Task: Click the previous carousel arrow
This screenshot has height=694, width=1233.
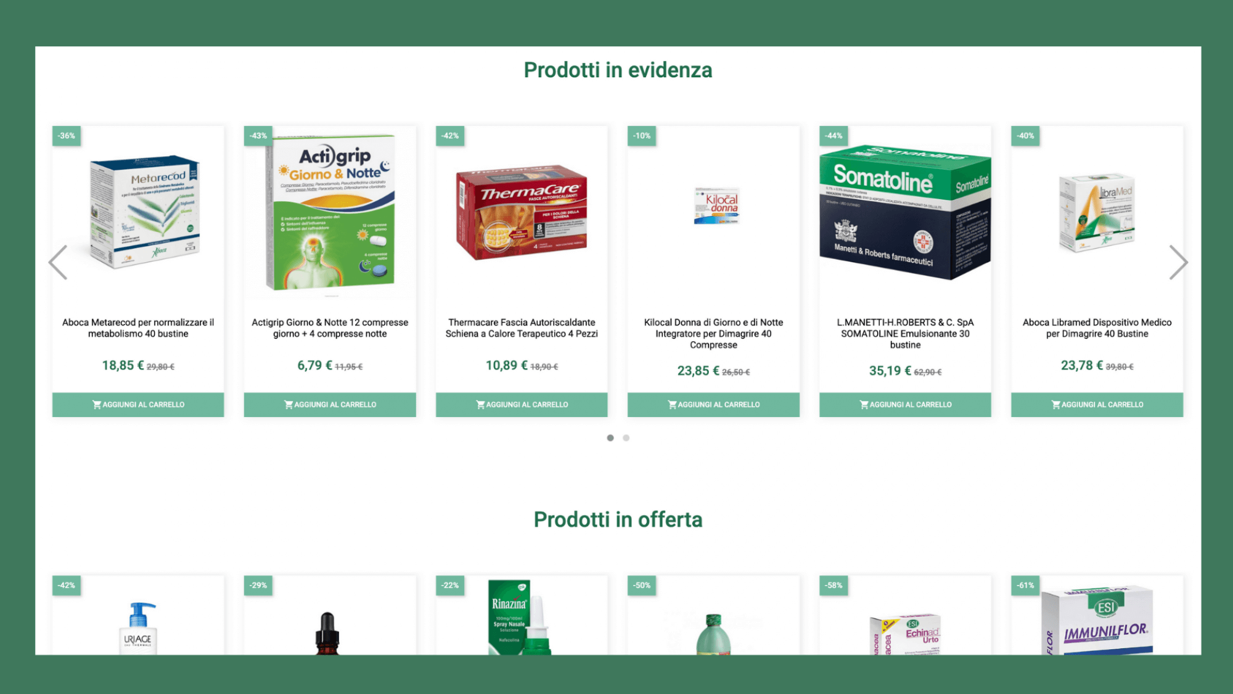Action: (58, 262)
